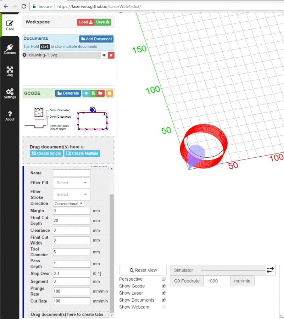Expand the drawing-1.svg document tree
Image resolution: width=284 pixels, height=319 pixels.
pyautogui.click(x=24, y=55)
